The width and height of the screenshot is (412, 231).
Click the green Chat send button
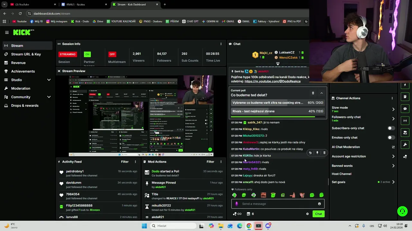click(318, 214)
